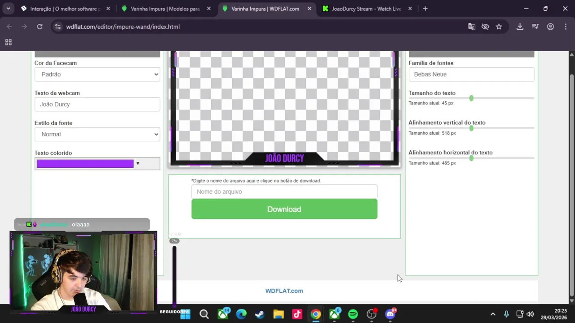
Task: Open Spotify from the taskbar
Action: (353, 314)
